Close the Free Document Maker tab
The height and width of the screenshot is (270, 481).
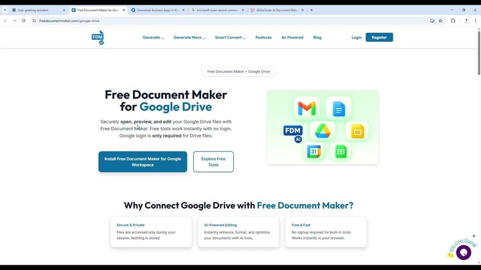(x=124, y=10)
